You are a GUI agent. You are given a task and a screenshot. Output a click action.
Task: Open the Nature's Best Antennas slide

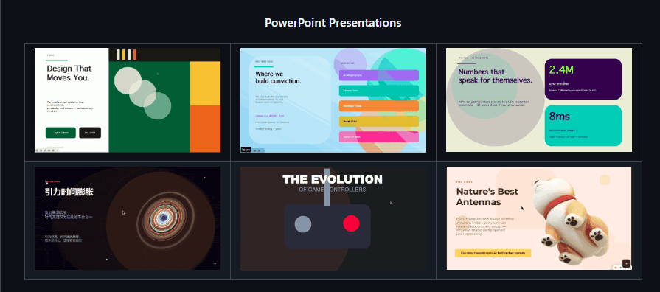point(539,218)
